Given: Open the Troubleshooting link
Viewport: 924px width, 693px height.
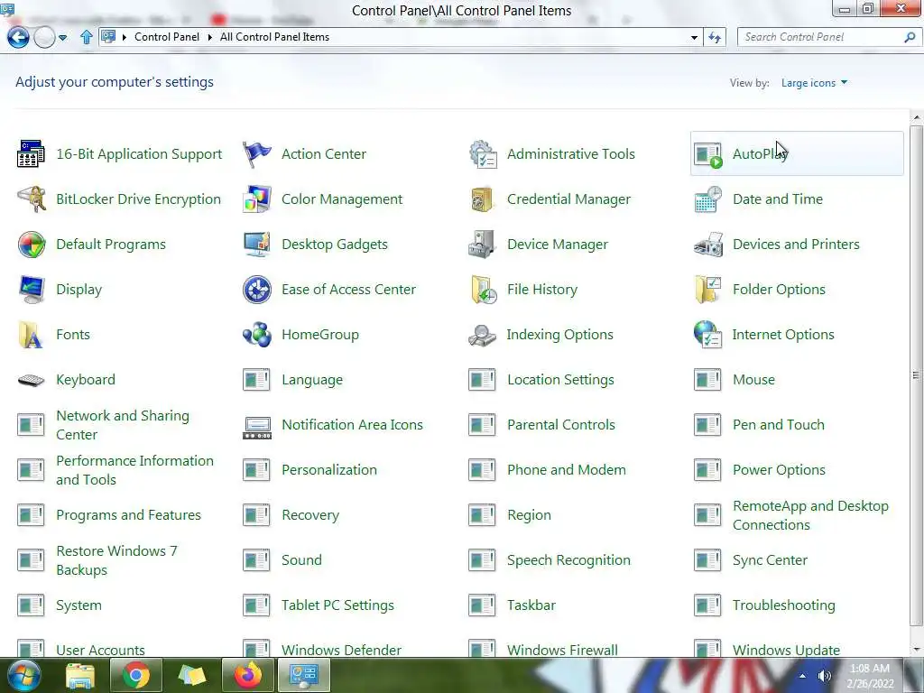Looking at the screenshot, I should (x=784, y=605).
